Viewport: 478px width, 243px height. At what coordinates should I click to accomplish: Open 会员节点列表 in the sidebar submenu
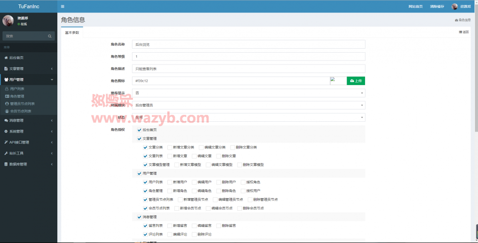pos(21,111)
